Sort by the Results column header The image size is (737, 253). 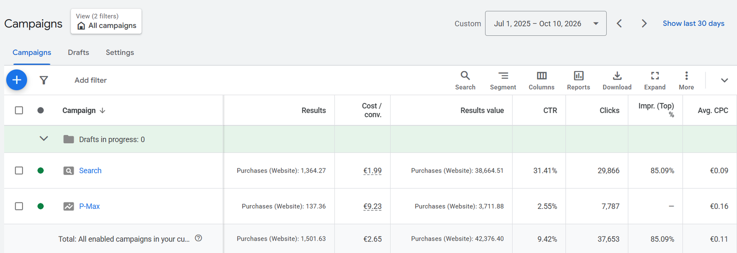pos(314,111)
